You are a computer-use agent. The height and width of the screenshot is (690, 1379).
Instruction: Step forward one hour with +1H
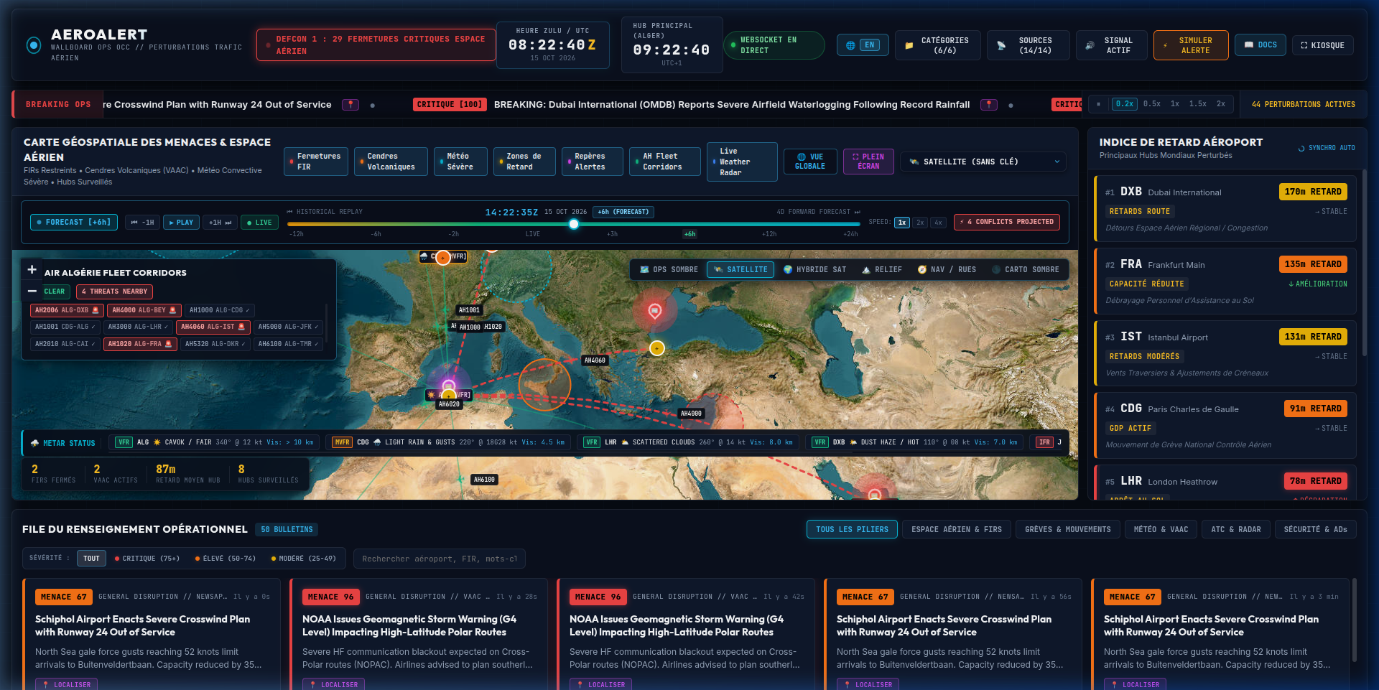pos(220,223)
